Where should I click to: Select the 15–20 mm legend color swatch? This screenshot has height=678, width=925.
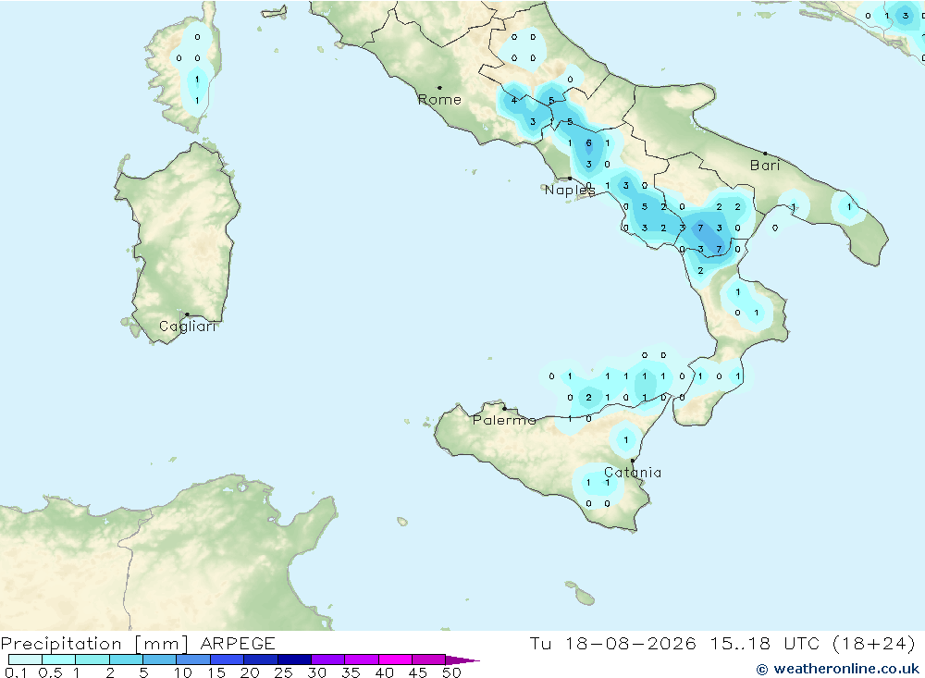click(x=228, y=660)
